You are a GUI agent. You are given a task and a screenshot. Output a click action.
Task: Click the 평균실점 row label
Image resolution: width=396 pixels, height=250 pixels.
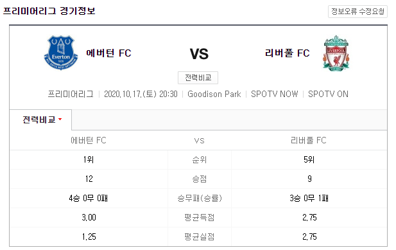click(200, 237)
